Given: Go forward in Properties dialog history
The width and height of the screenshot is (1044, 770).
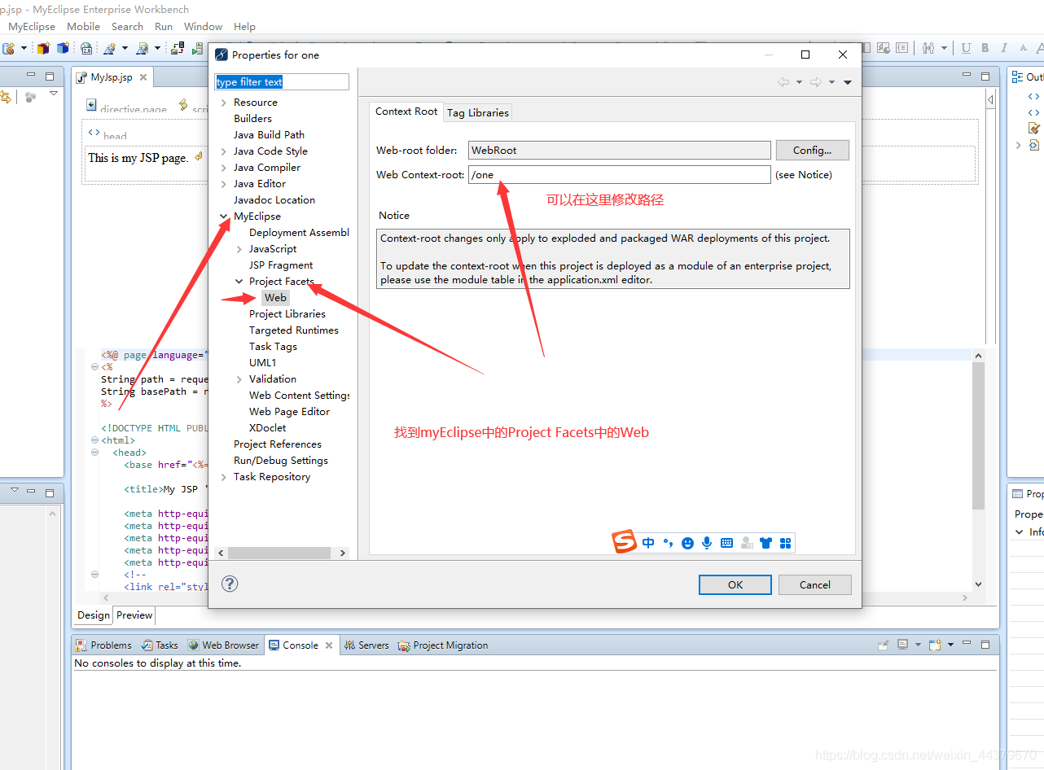Looking at the screenshot, I should coord(815,82).
